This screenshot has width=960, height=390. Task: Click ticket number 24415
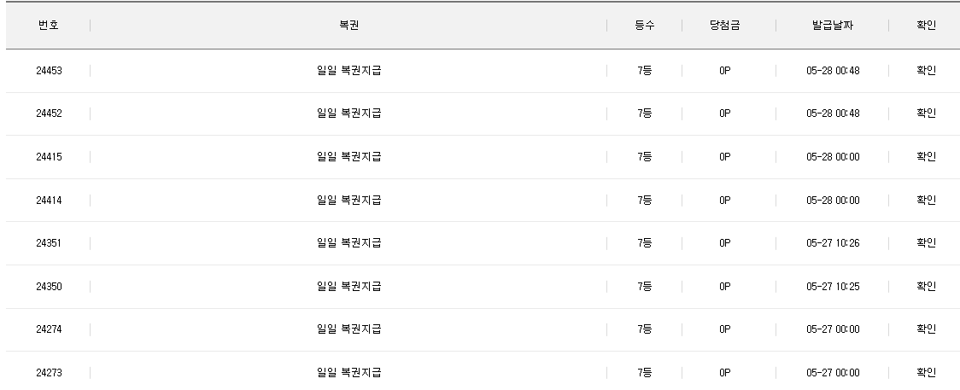(49, 156)
